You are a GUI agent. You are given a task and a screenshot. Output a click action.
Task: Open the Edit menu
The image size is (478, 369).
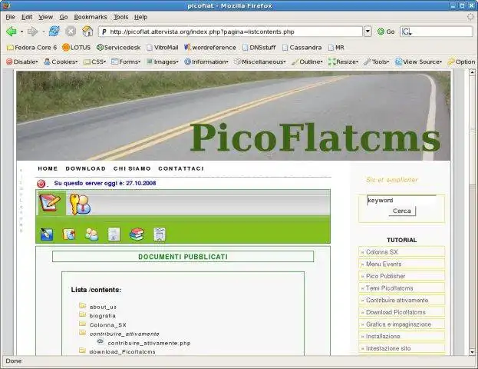pos(27,17)
